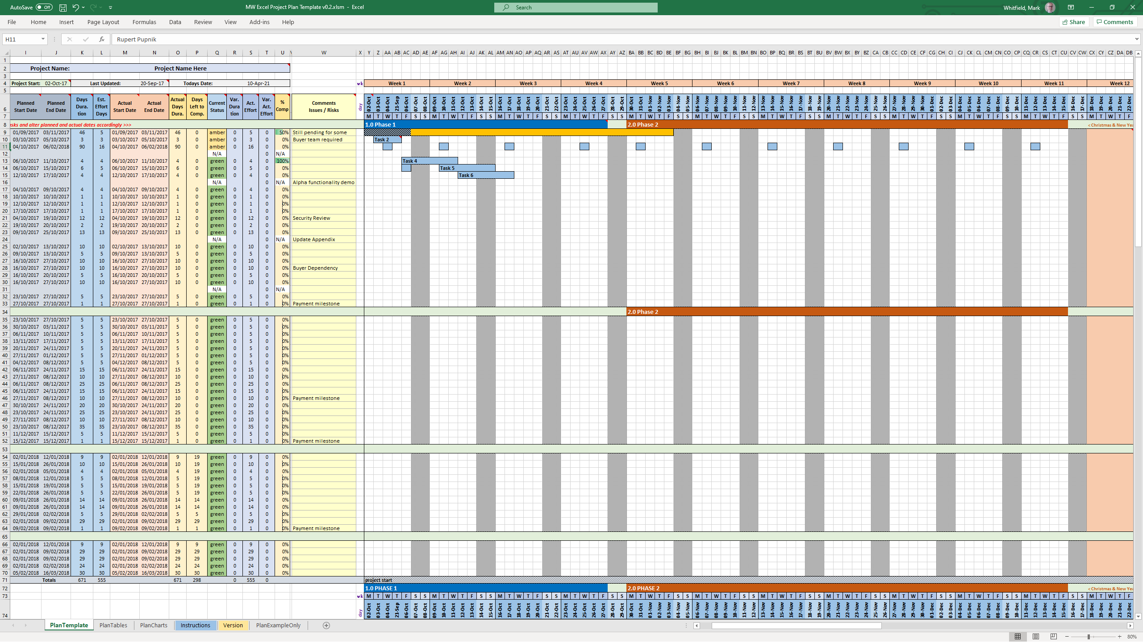The width and height of the screenshot is (1143, 642).
Task: Adjust the zoom slider handle
Action: 1089,637
